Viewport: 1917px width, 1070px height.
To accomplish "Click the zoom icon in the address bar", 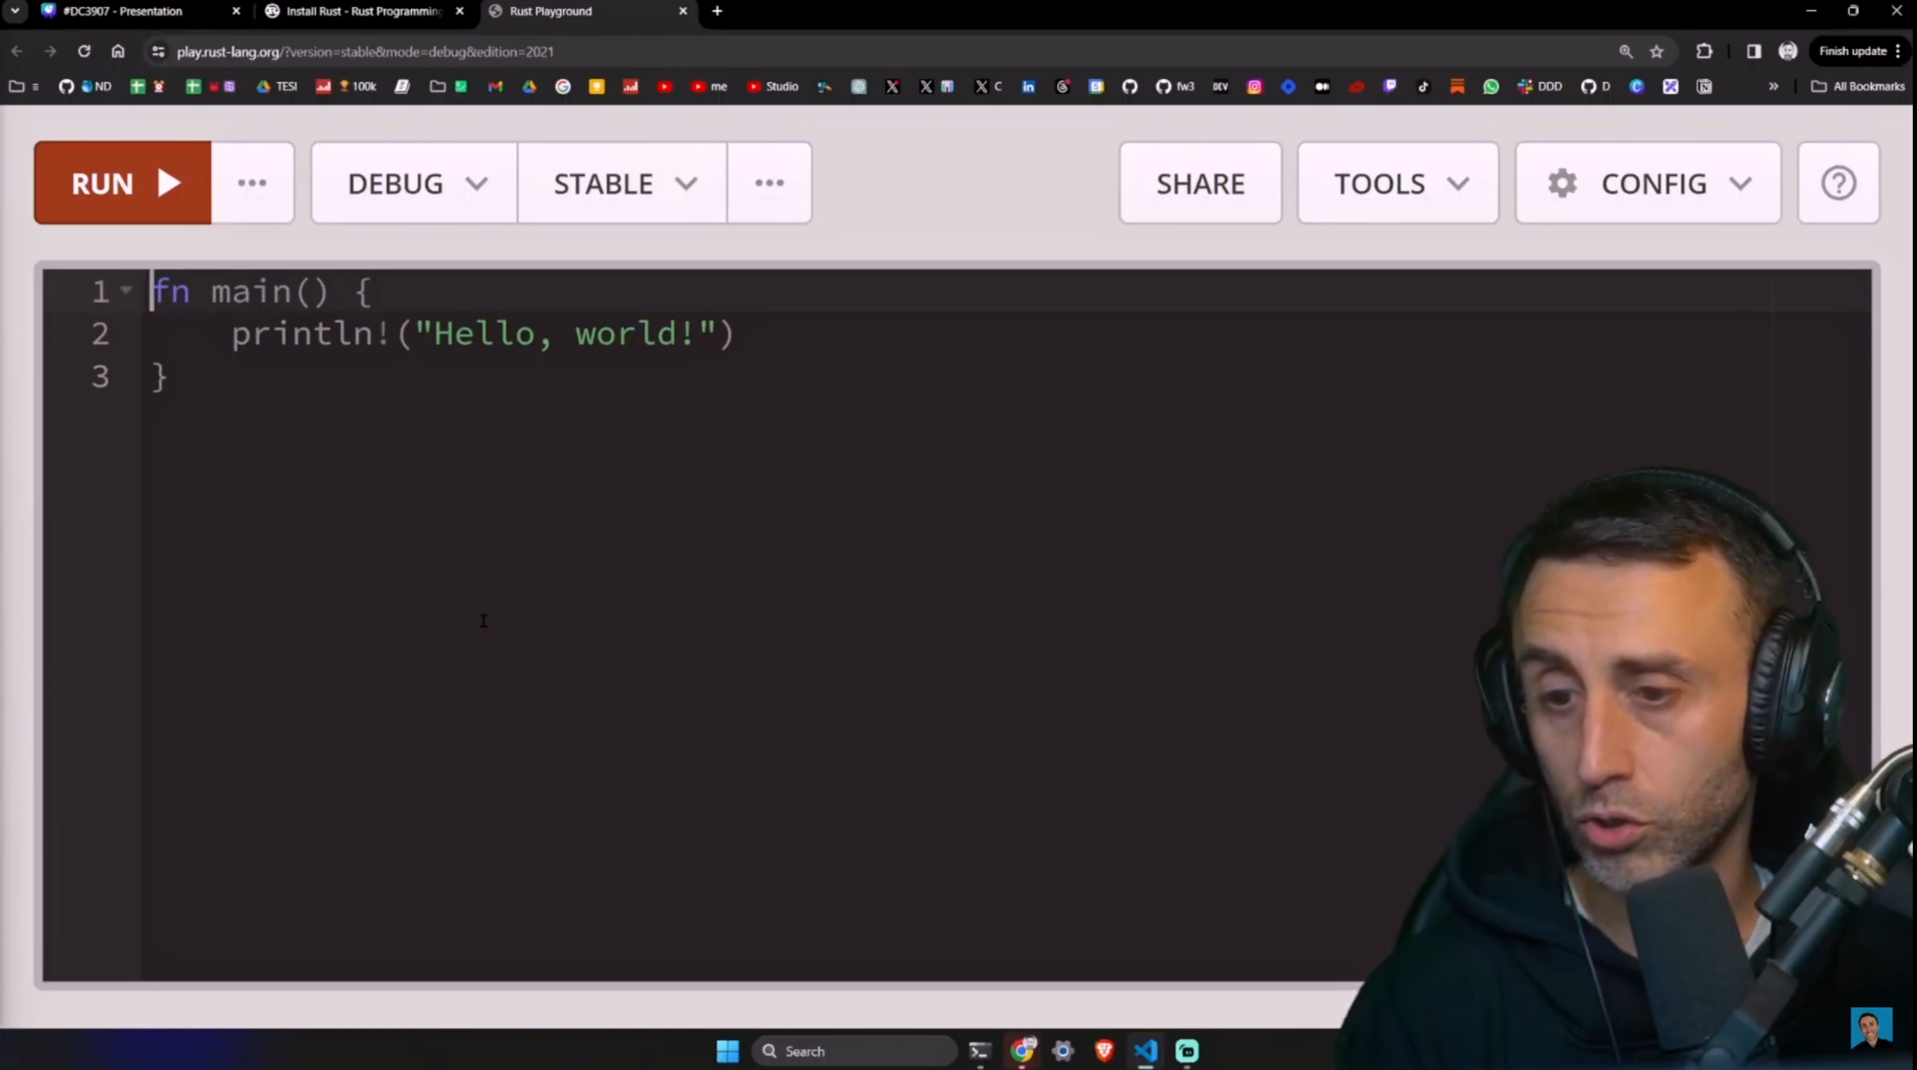I will [1624, 51].
